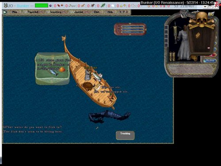Open the Paperdoll from the menu bar
Viewport: 221px width, 166px height.
coord(33,12)
